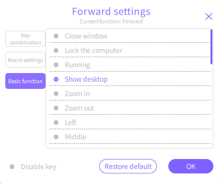Click the Restore default button
222x184 pixels.
128,166
